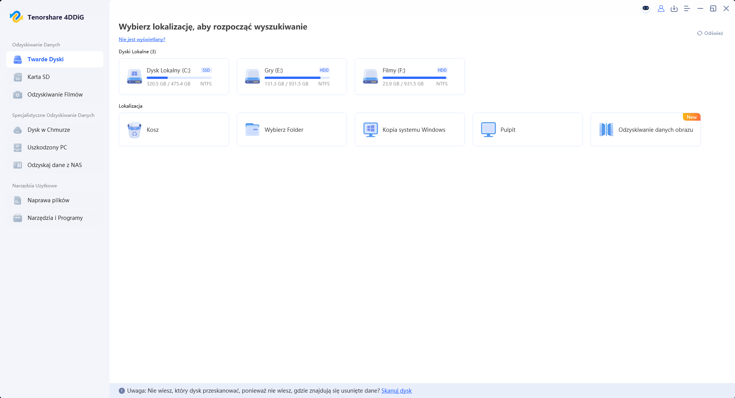Click NTFS label on Gry (E:)
This screenshot has width=735, height=398.
point(324,84)
